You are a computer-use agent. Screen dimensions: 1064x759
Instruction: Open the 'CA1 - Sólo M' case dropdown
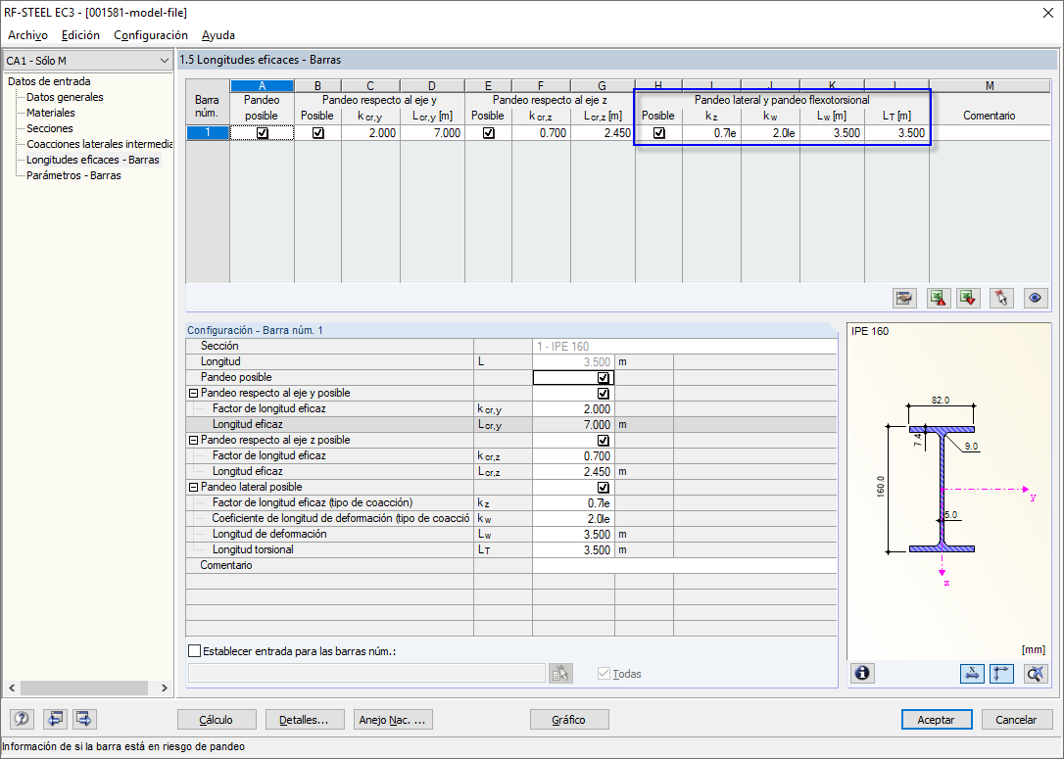87,61
